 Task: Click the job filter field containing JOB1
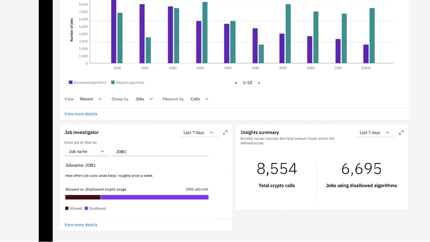160,152
